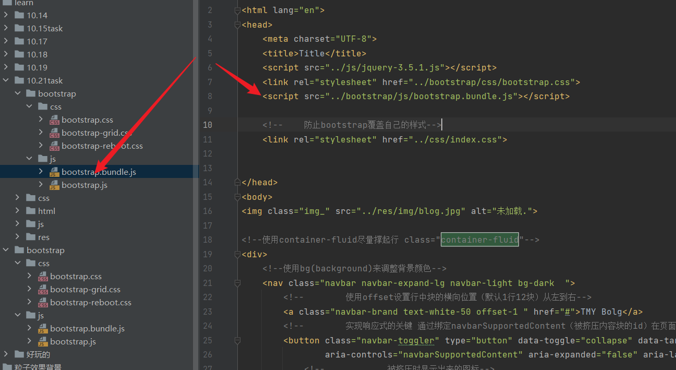Select the 10.14 folder name
This screenshot has height=370, width=676.
37,16
